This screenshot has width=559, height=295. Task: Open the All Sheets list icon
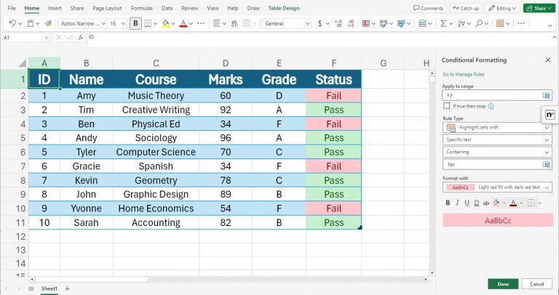point(31,288)
